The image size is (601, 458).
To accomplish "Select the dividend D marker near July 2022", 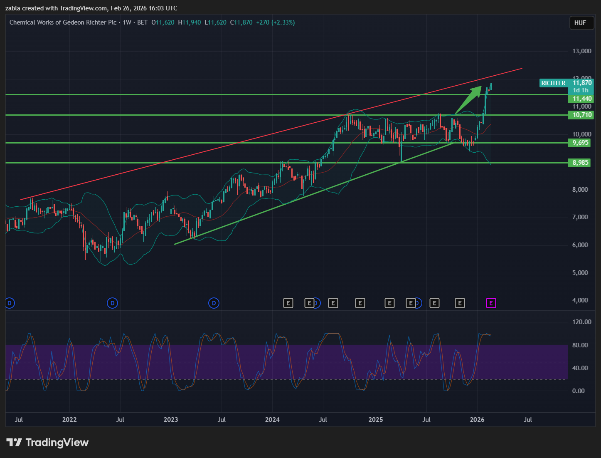I will click(112, 303).
